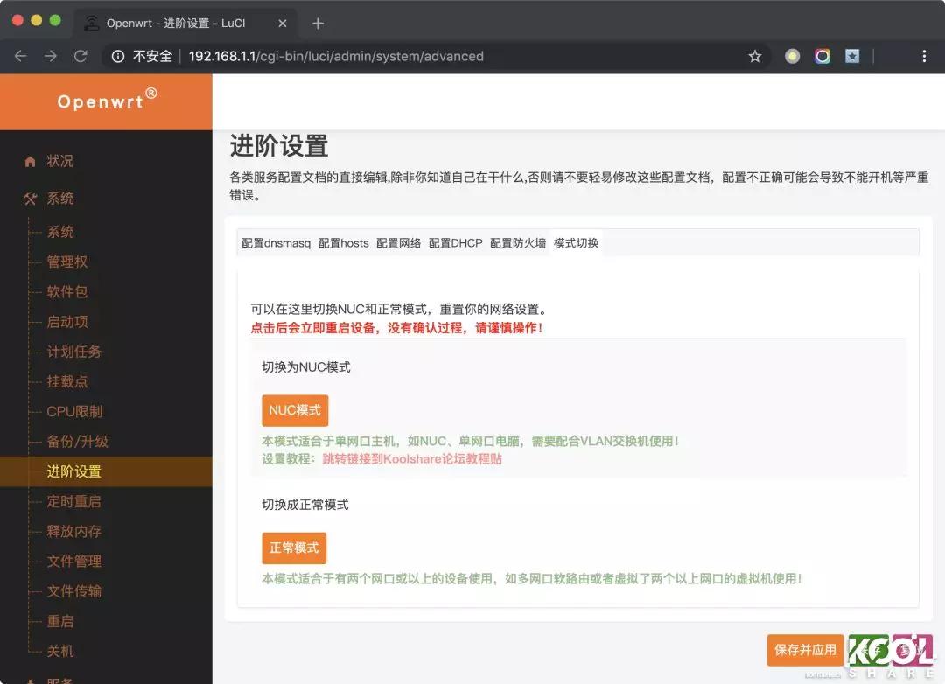Click the wrench icon beside 系统
The height and width of the screenshot is (684, 945).
[29, 199]
